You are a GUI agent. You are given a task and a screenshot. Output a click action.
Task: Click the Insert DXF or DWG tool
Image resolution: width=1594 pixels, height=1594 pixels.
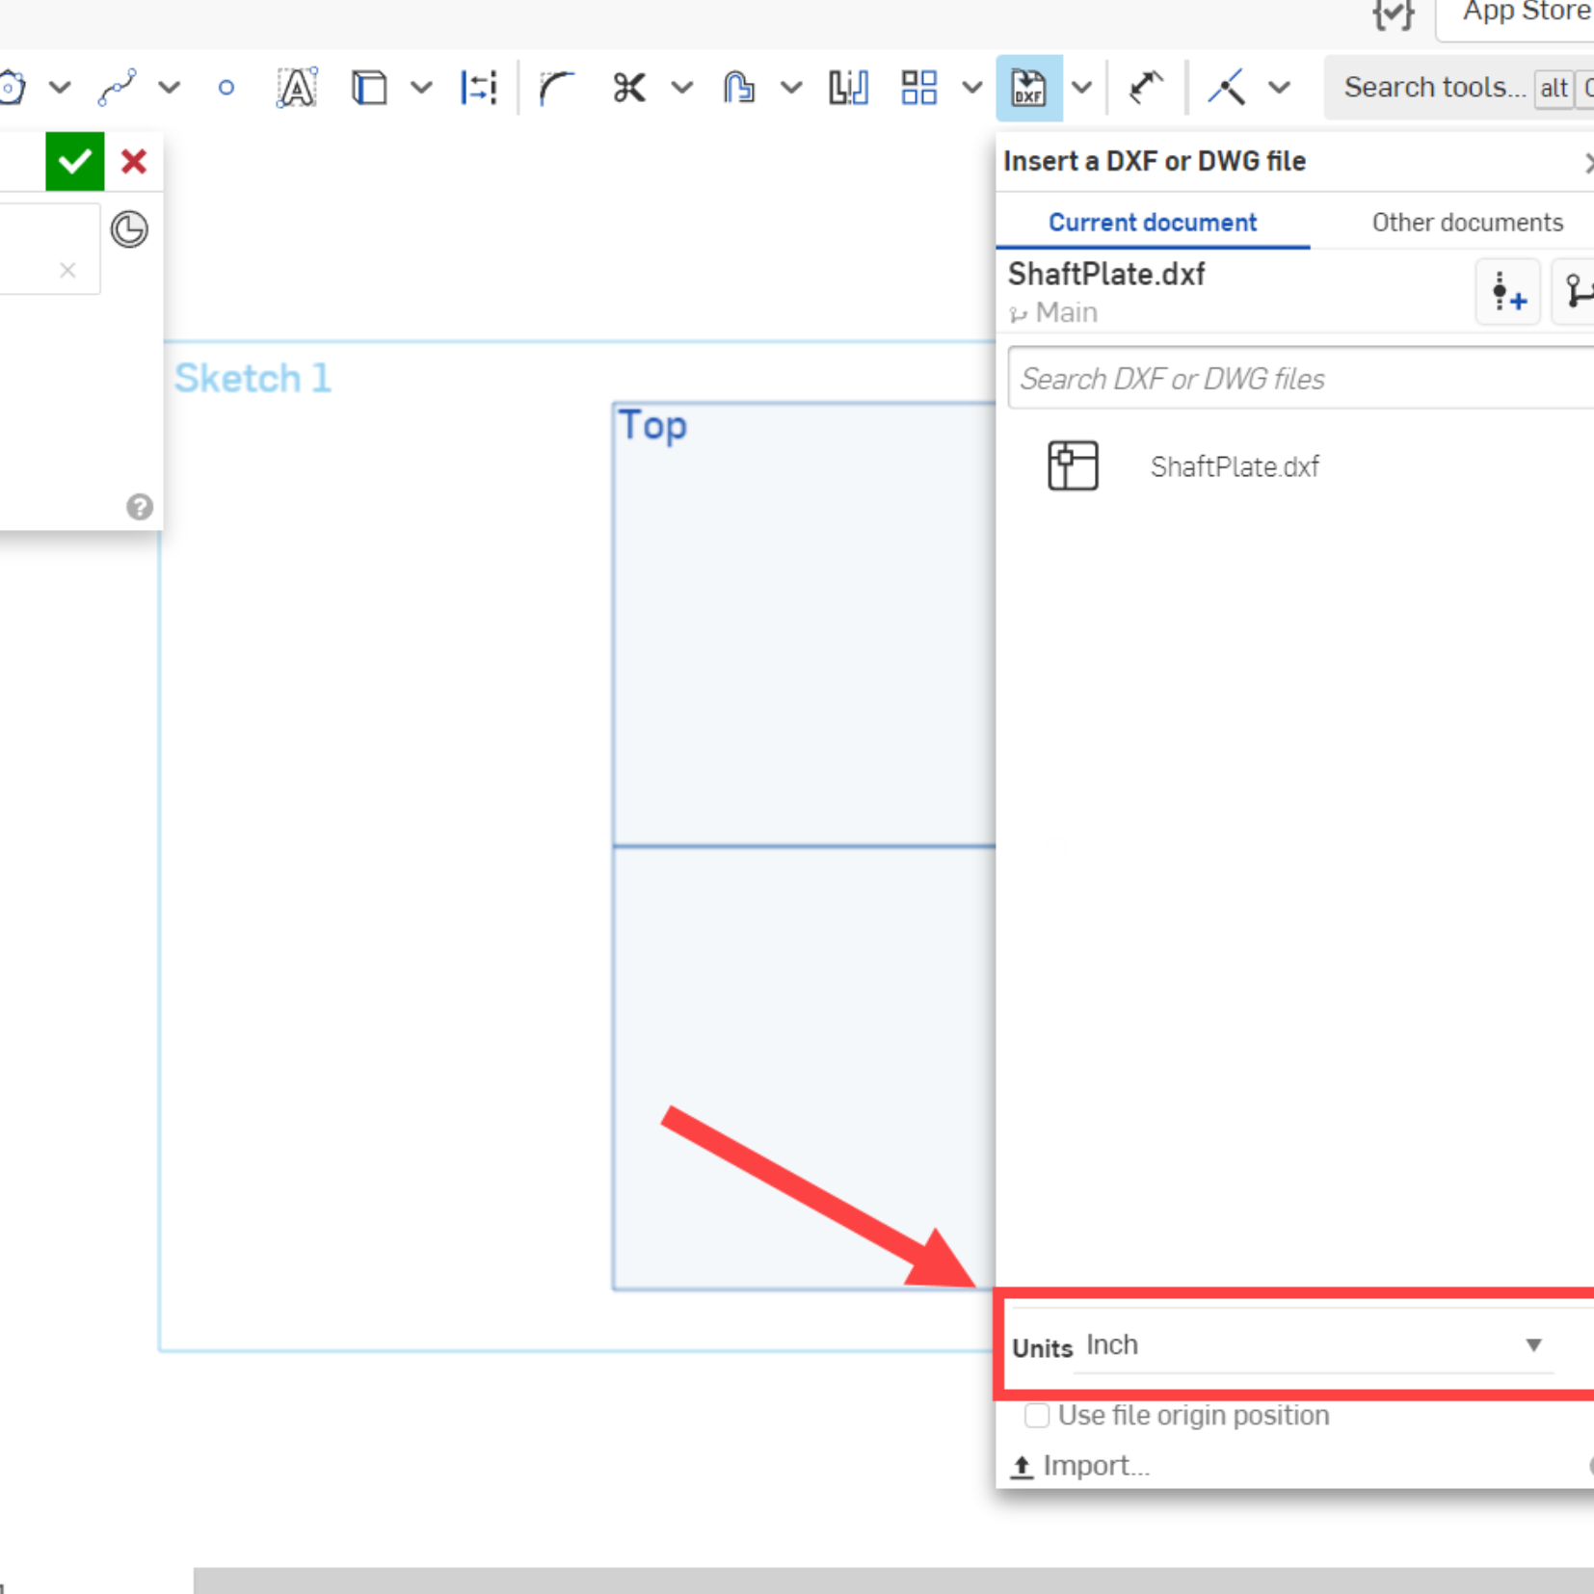(x=1029, y=88)
